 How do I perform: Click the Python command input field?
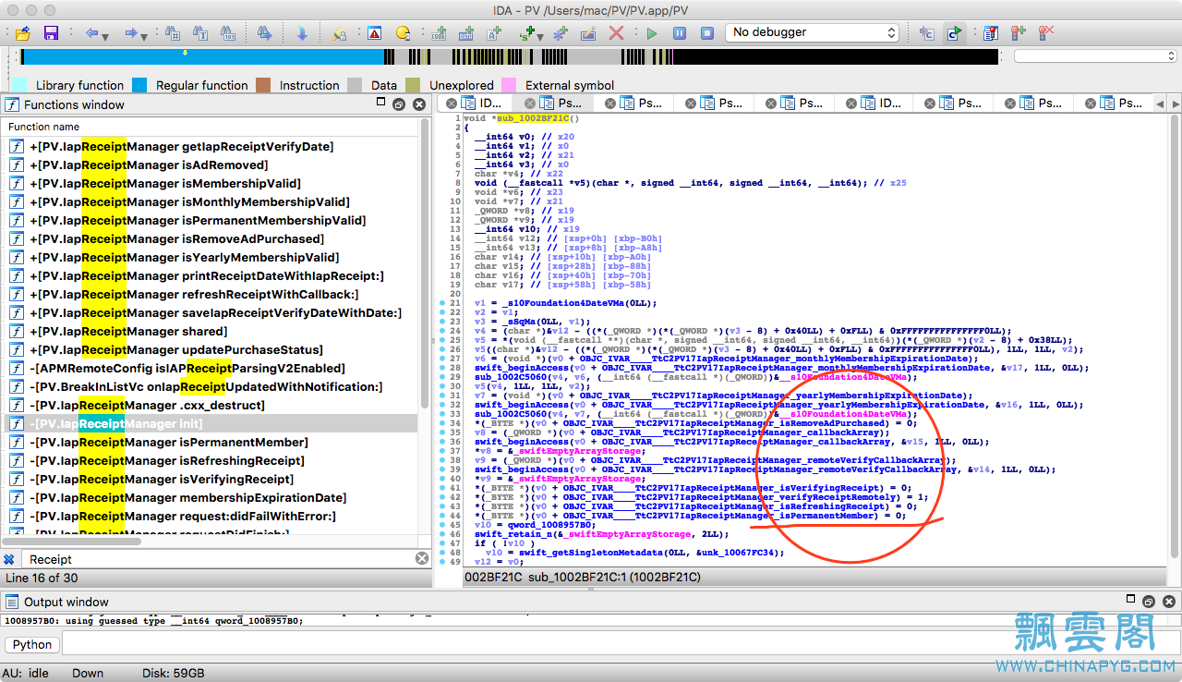[x=619, y=644]
